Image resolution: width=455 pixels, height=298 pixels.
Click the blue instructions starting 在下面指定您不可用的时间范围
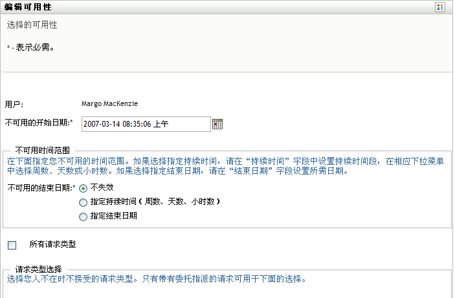point(225,166)
